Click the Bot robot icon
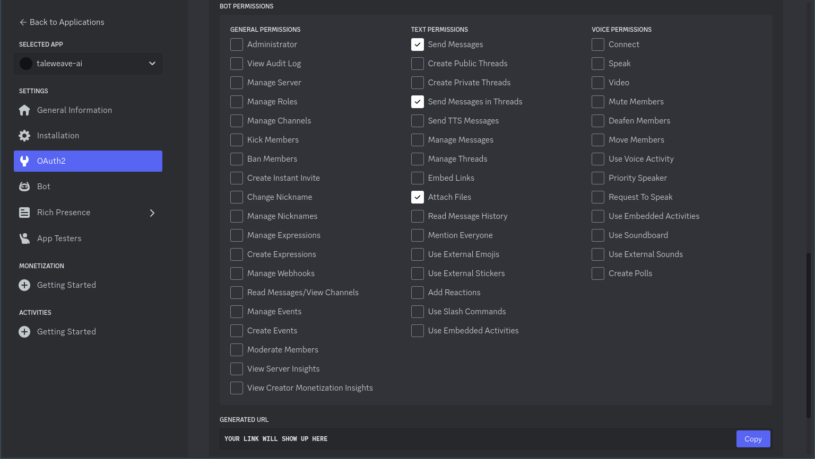 coord(24,187)
